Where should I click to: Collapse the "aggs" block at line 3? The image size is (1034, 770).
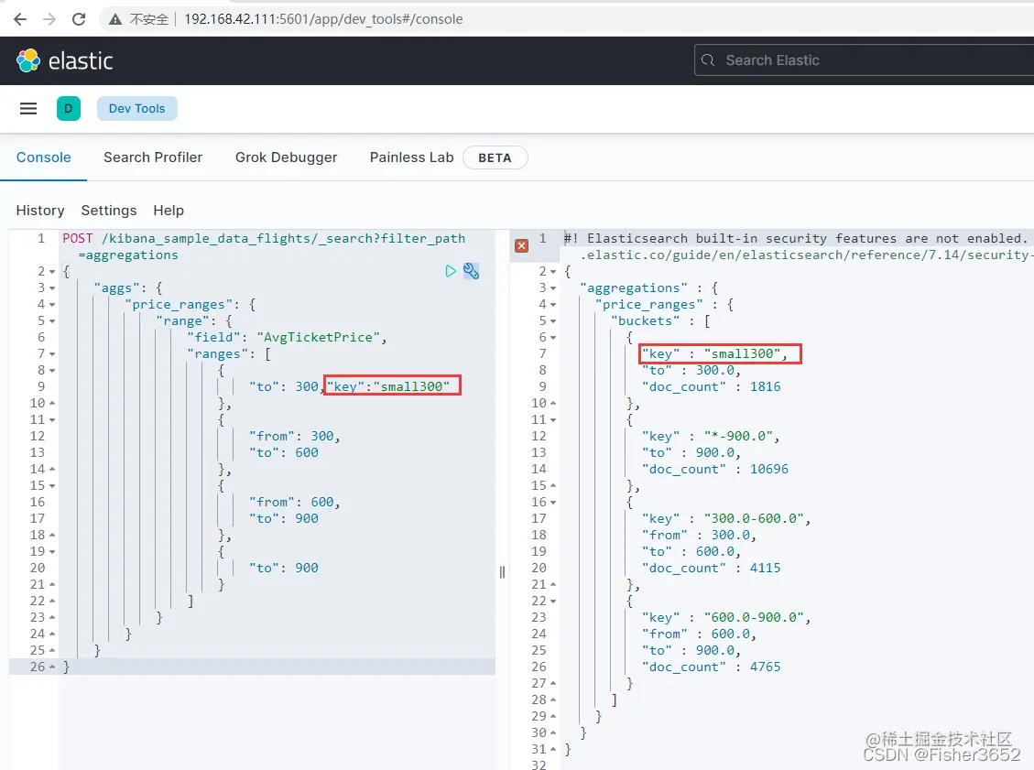tap(52, 288)
